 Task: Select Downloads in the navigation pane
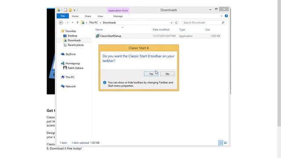click(74, 40)
